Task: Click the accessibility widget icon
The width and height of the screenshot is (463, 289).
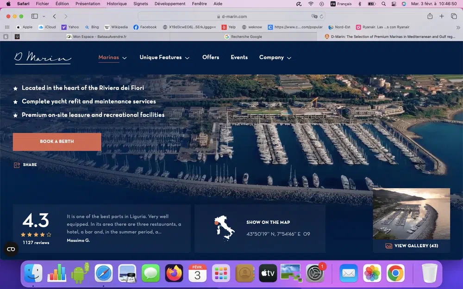Action: pyautogui.click(x=11, y=249)
